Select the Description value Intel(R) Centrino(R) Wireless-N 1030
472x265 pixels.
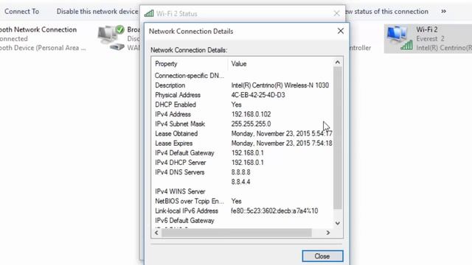click(280, 85)
